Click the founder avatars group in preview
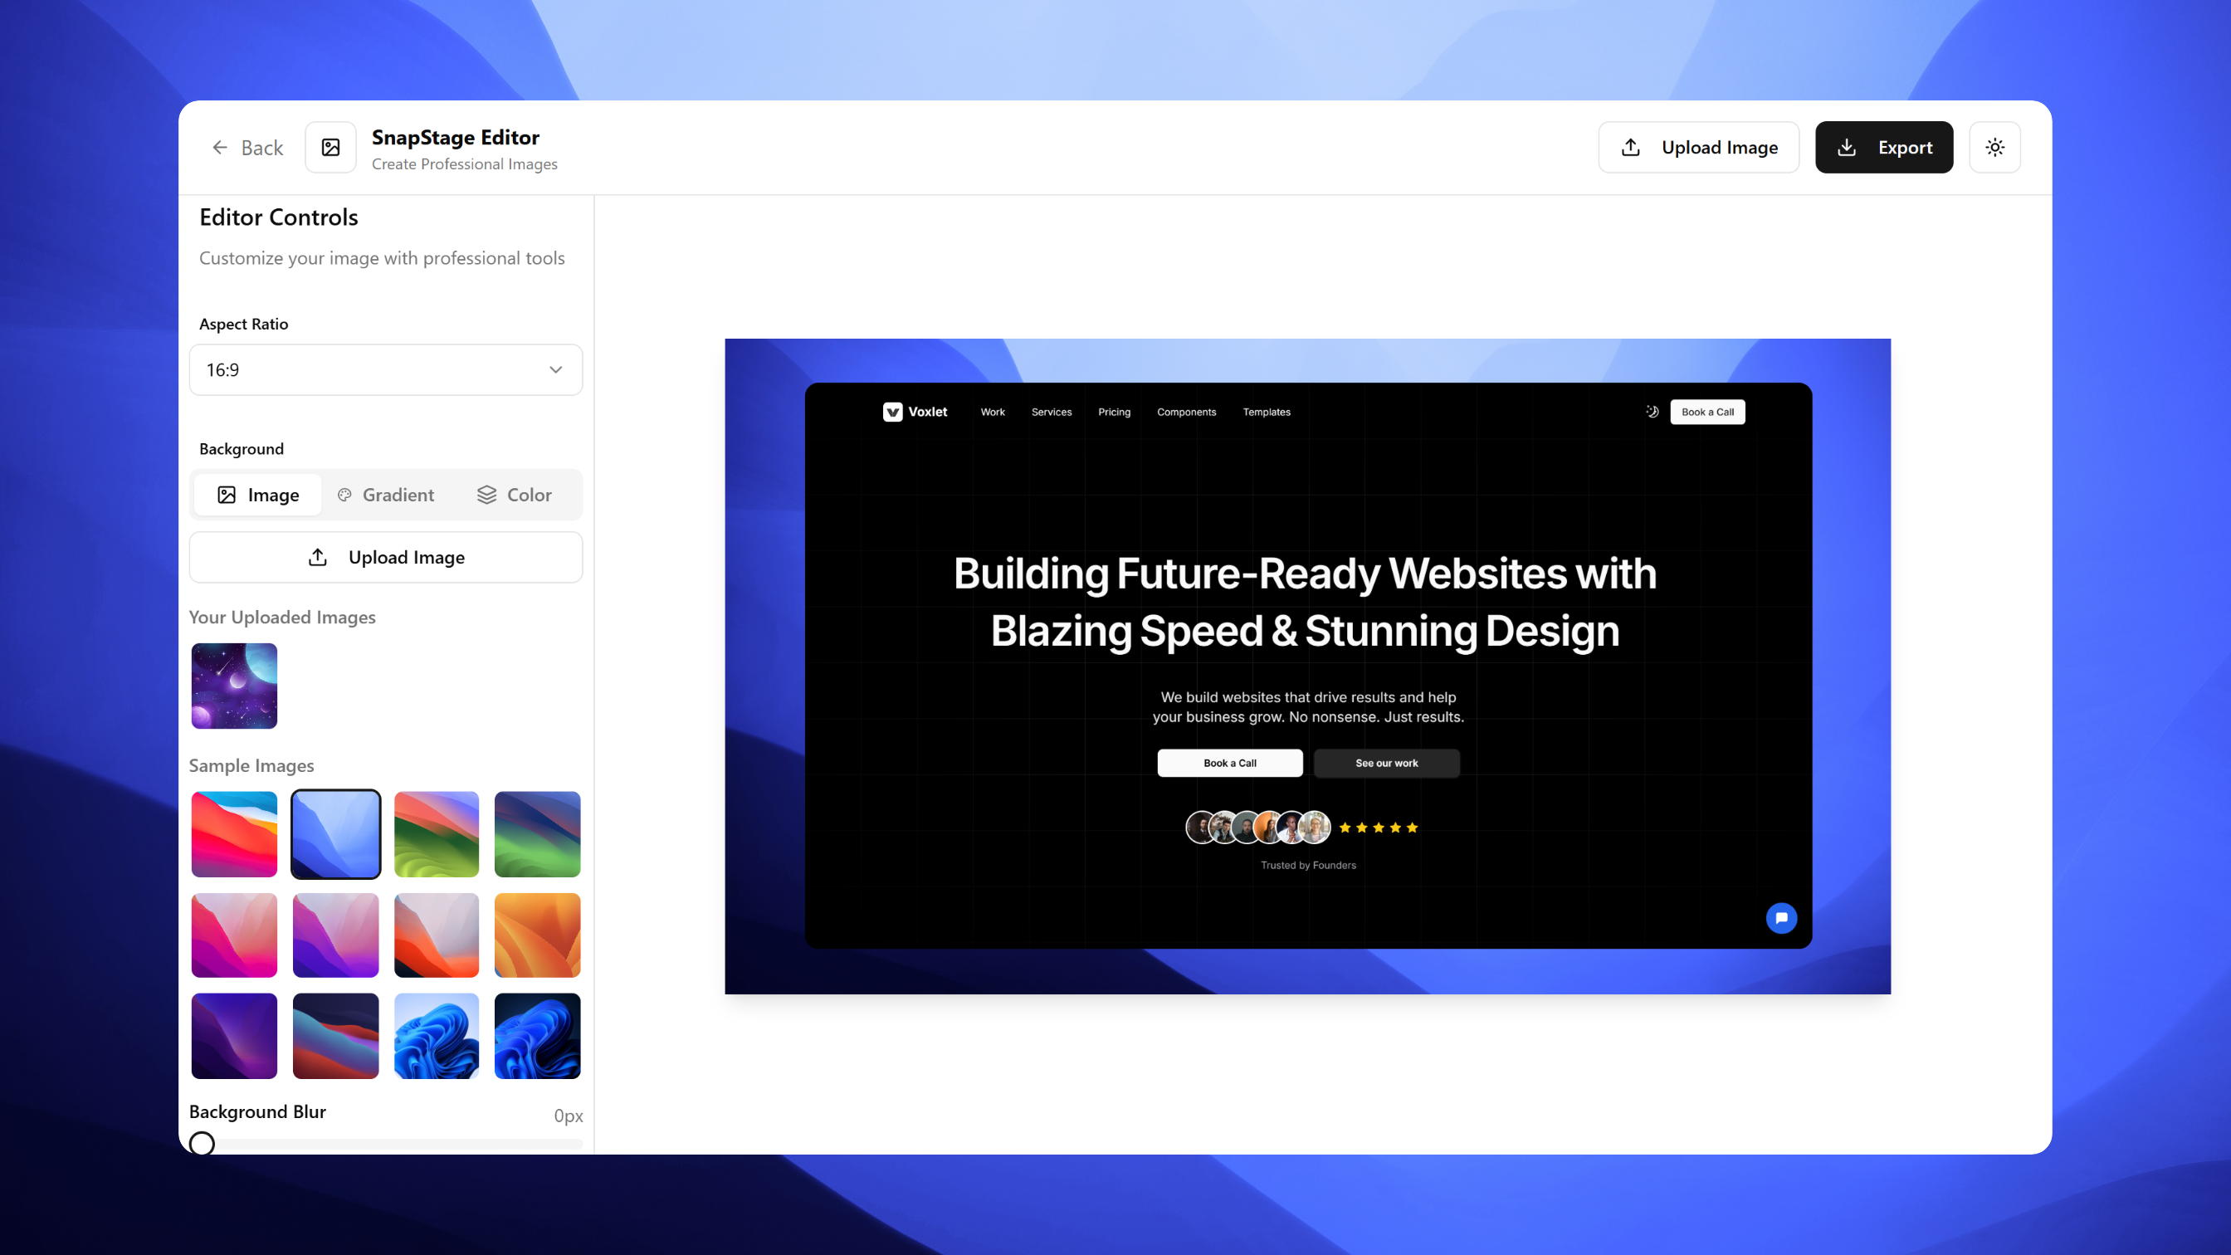This screenshot has height=1255, width=2231. [x=1257, y=828]
